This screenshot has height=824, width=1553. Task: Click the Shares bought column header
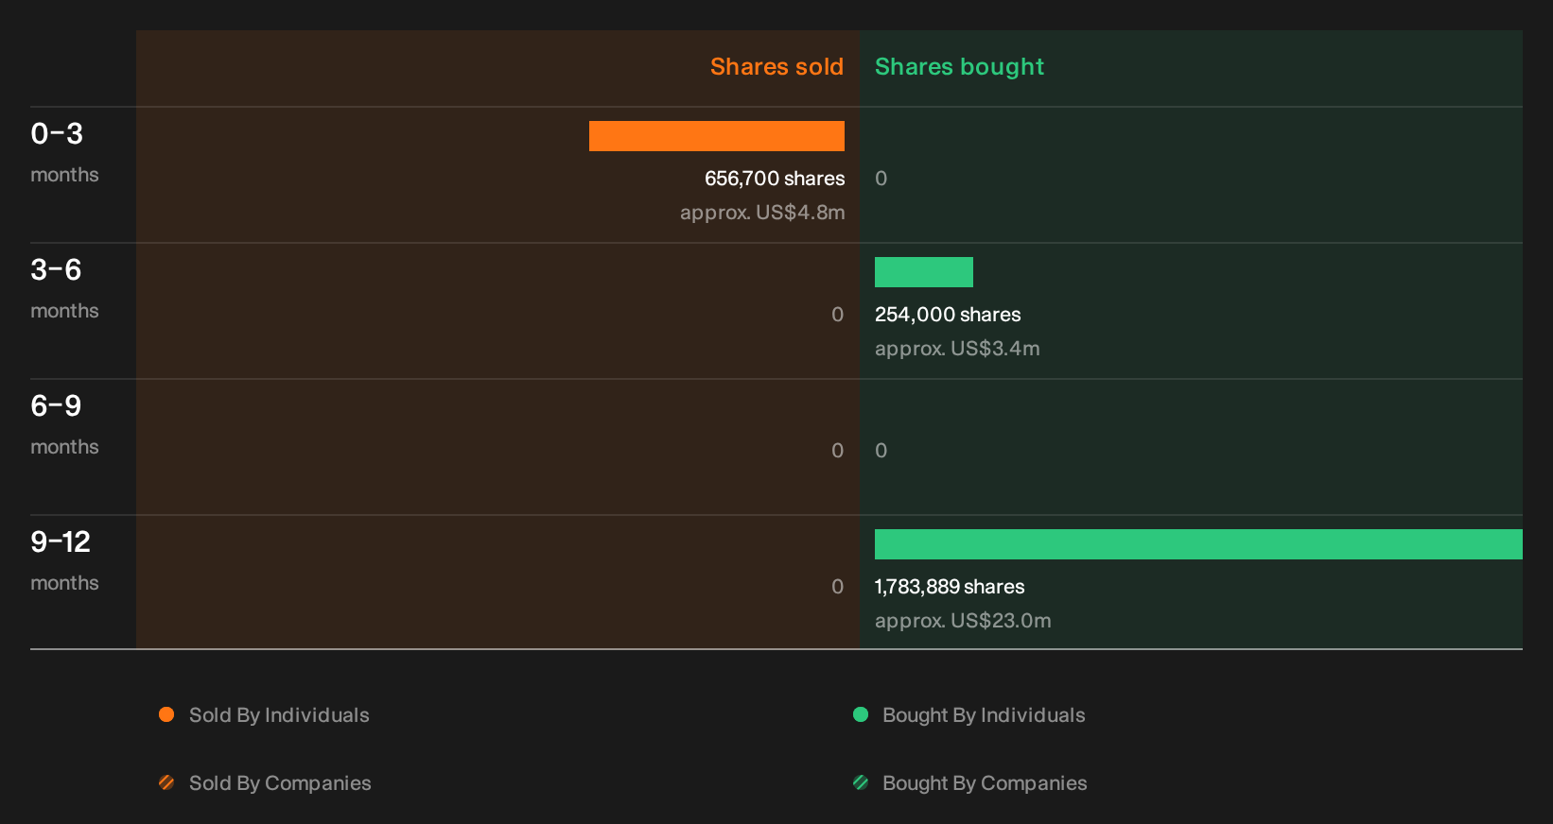pyautogui.click(x=959, y=67)
